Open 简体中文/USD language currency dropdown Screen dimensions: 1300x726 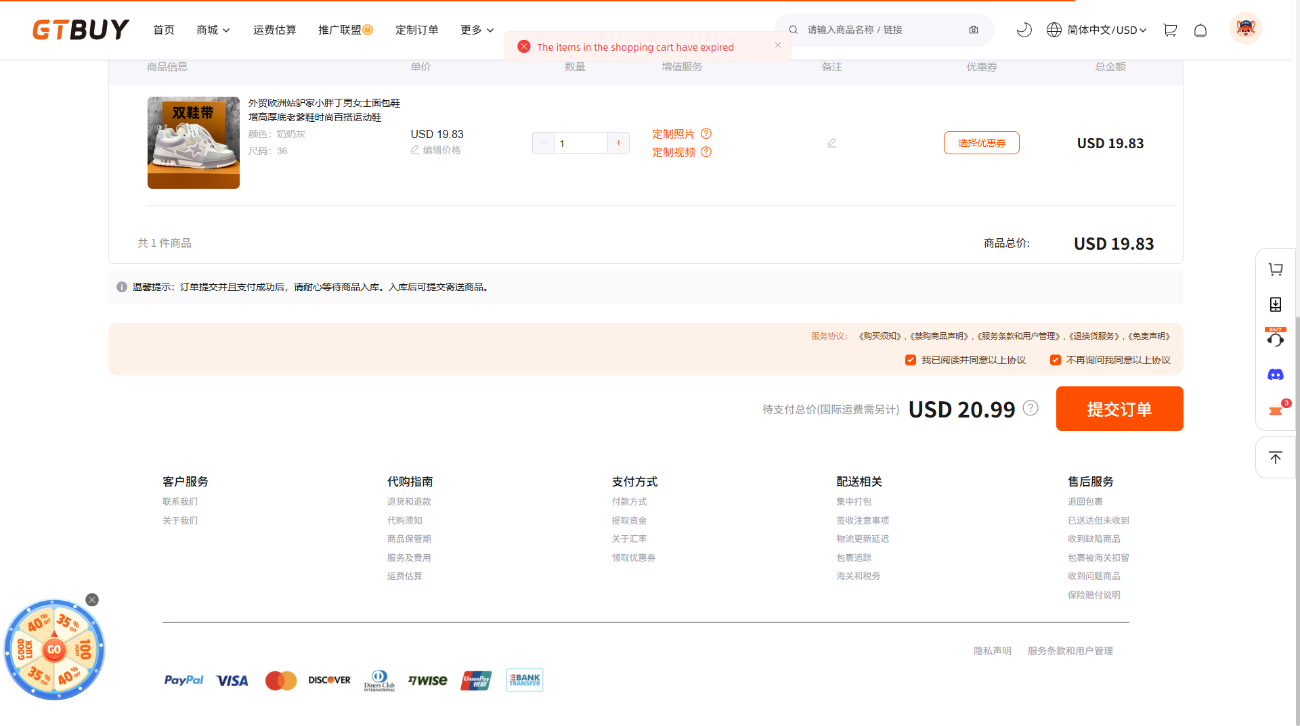click(1106, 30)
